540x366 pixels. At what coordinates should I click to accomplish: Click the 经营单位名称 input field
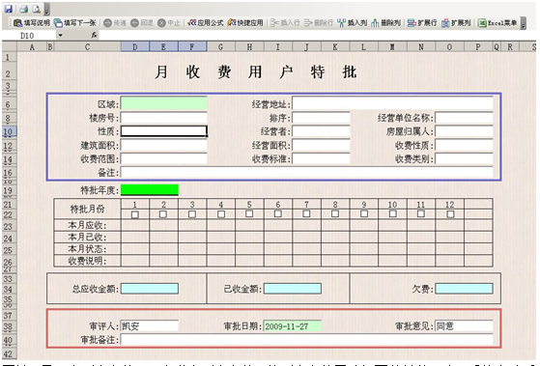[464, 118]
